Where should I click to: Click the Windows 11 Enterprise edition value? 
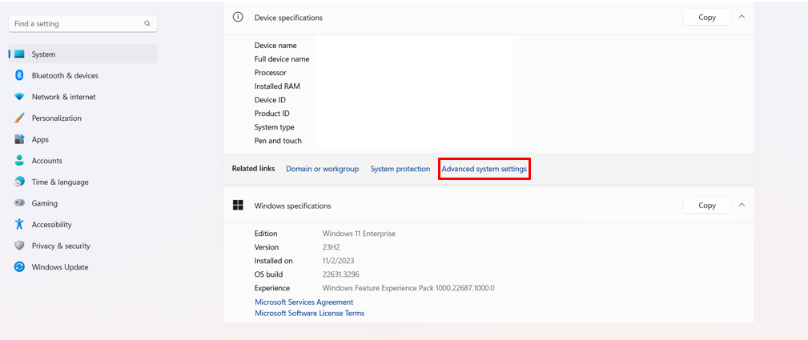pyautogui.click(x=359, y=234)
